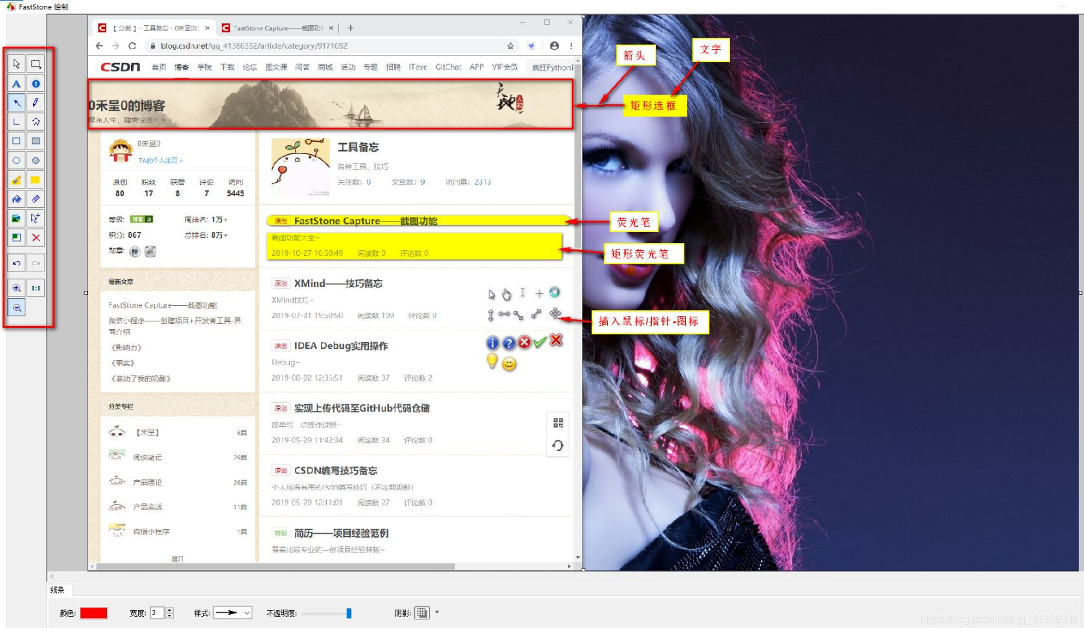This screenshot has width=1084, height=631.
Task: Click the three-dot menu in captured browser
Action: (x=571, y=46)
